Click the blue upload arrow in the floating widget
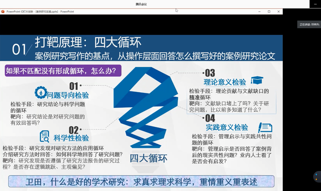 point(316,175)
